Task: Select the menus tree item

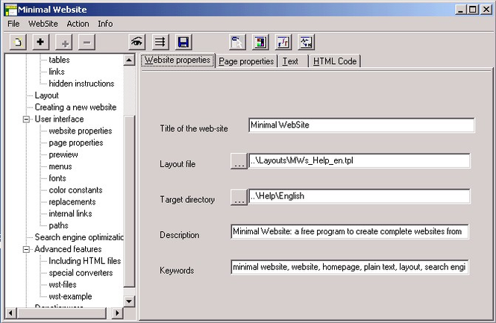Action: 60,166
